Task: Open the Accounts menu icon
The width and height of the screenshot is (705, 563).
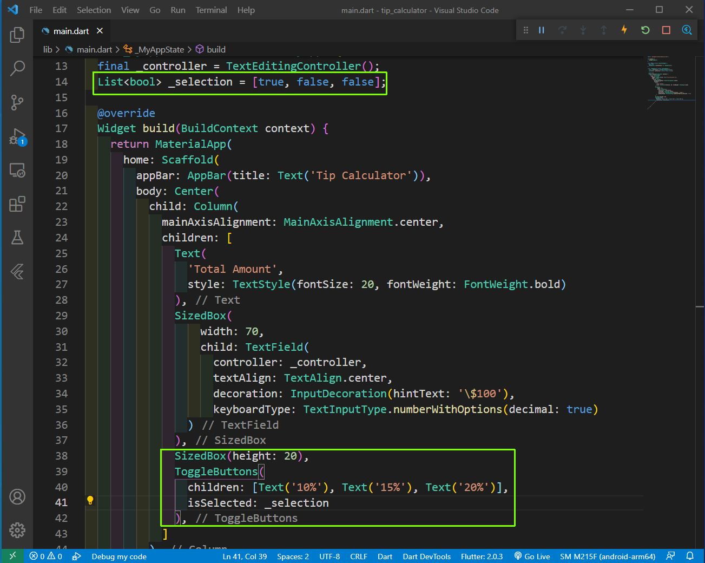Action: click(17, 496)
